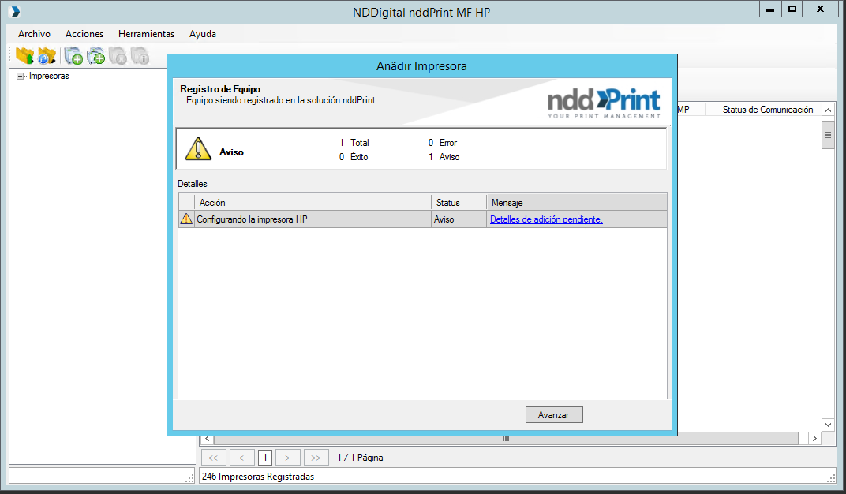
Task: Click the Status de Comunicación column header
Action: point(767,110)
